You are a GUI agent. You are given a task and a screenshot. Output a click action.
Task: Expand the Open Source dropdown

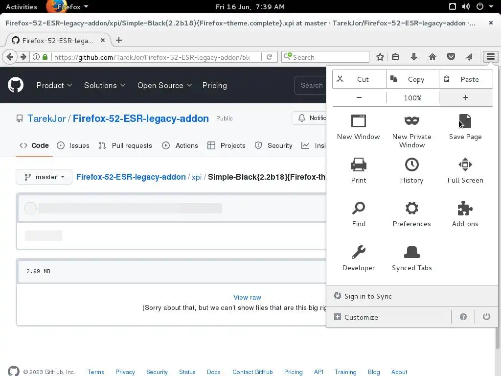[x=164, y=85]
